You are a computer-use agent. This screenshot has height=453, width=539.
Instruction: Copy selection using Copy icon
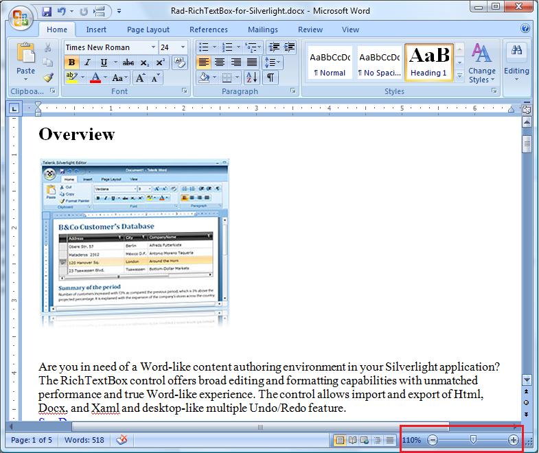coord(48,62)
